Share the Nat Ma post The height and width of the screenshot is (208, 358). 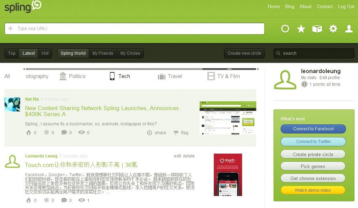(156, 133)
